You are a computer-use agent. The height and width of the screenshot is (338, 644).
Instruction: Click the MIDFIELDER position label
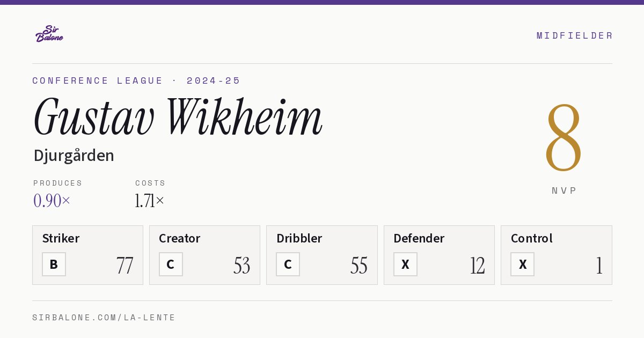pos(574,35)
